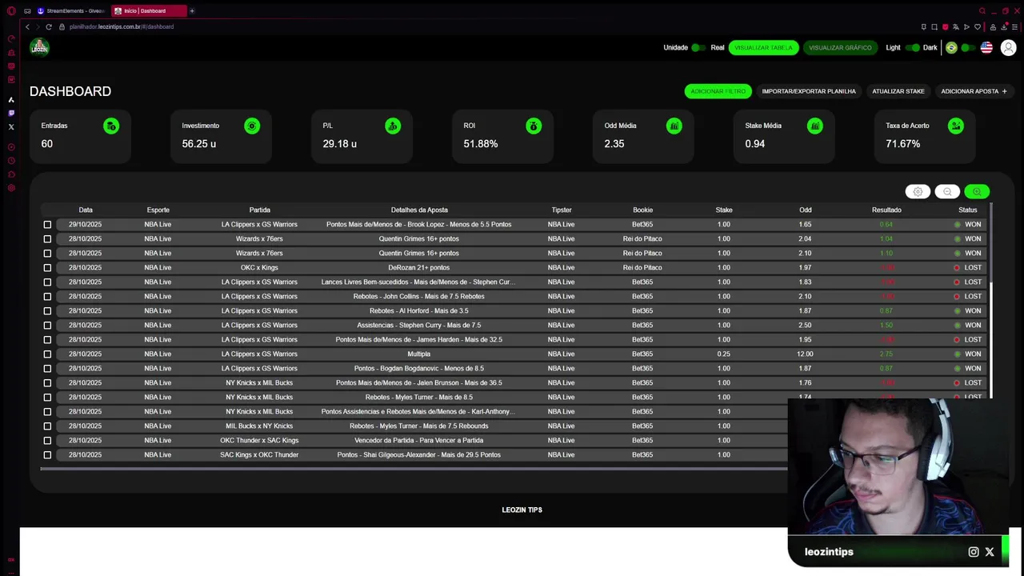This screenshot has width=1024, height=576.
Task: Click the X icon on leozintips overlay
Action: (x=990, y=552)
